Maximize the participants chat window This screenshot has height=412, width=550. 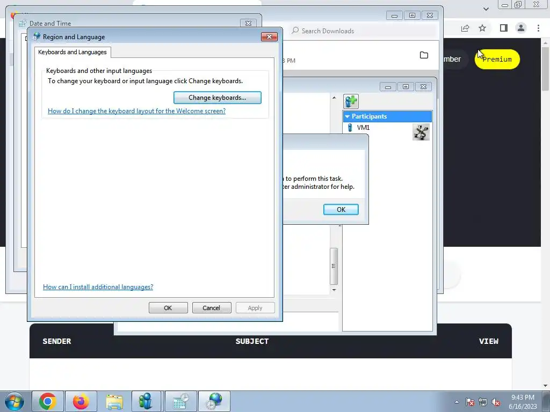(406, 87)
